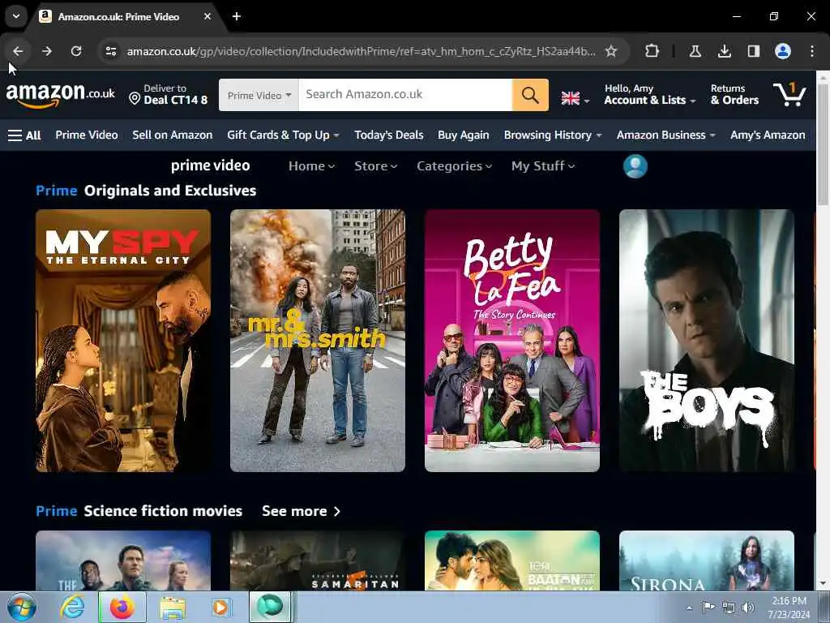Click the volume speaker tray icon

[748, 607]
